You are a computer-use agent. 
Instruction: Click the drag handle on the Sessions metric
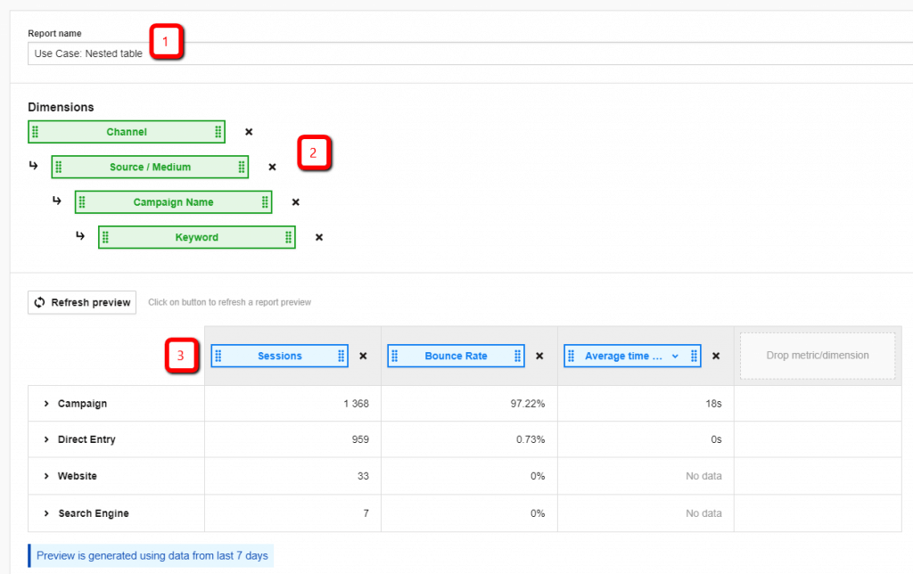(218, 355)
